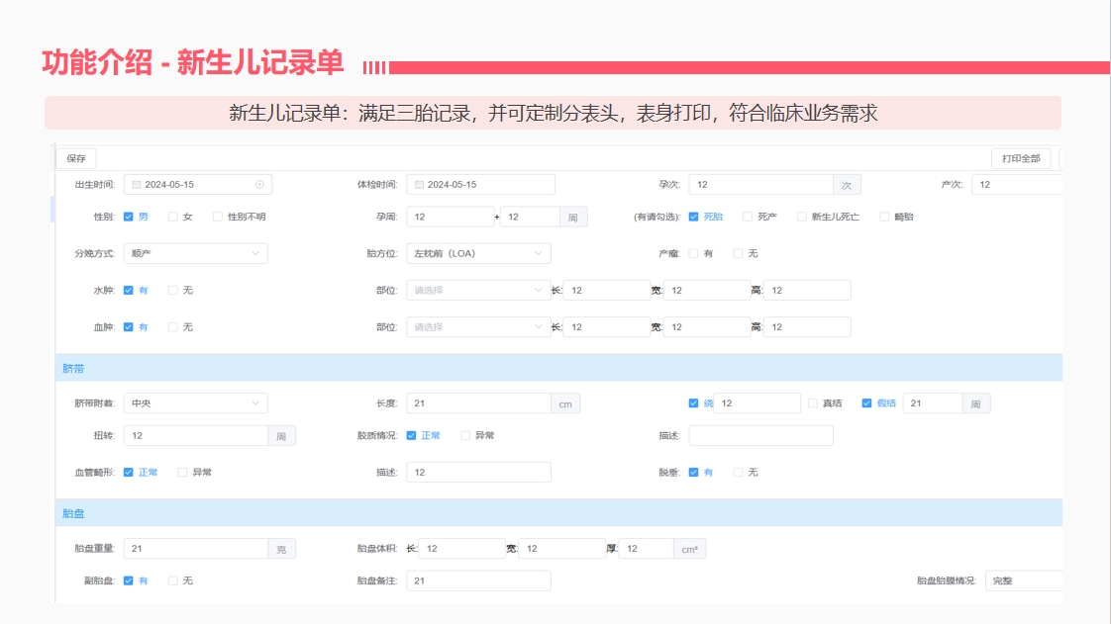
Task: Open the 胎方位 dropdown showing 左枕前
Action: (x=478, y=253)
